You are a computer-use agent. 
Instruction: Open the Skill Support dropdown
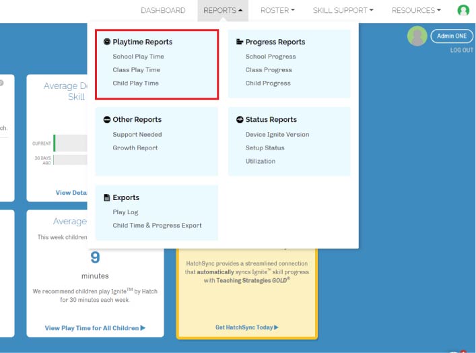[x=343, y=10]
